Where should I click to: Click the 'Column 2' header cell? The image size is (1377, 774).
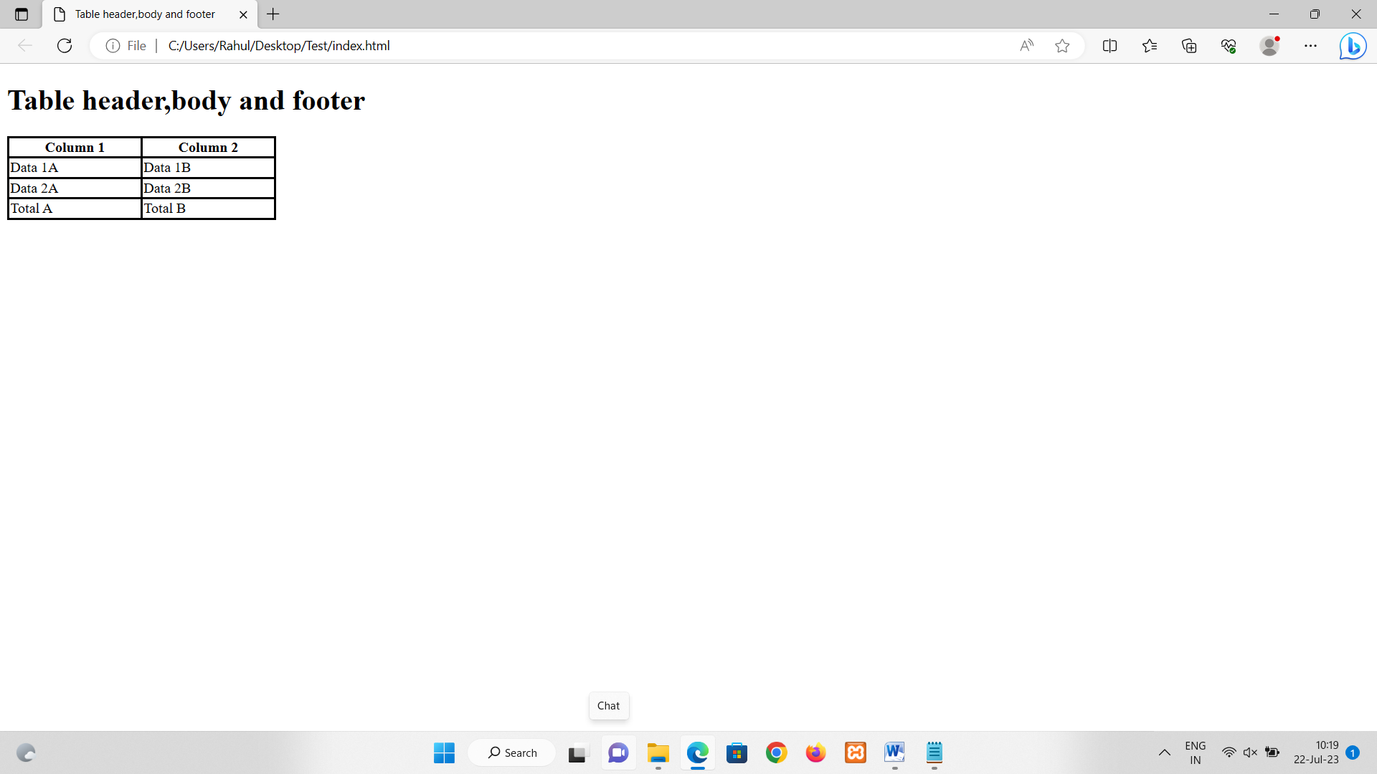click(x=208, y=148)
